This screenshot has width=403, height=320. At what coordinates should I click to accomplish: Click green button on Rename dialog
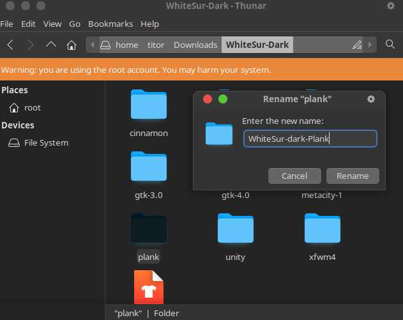tap(223, 99)
